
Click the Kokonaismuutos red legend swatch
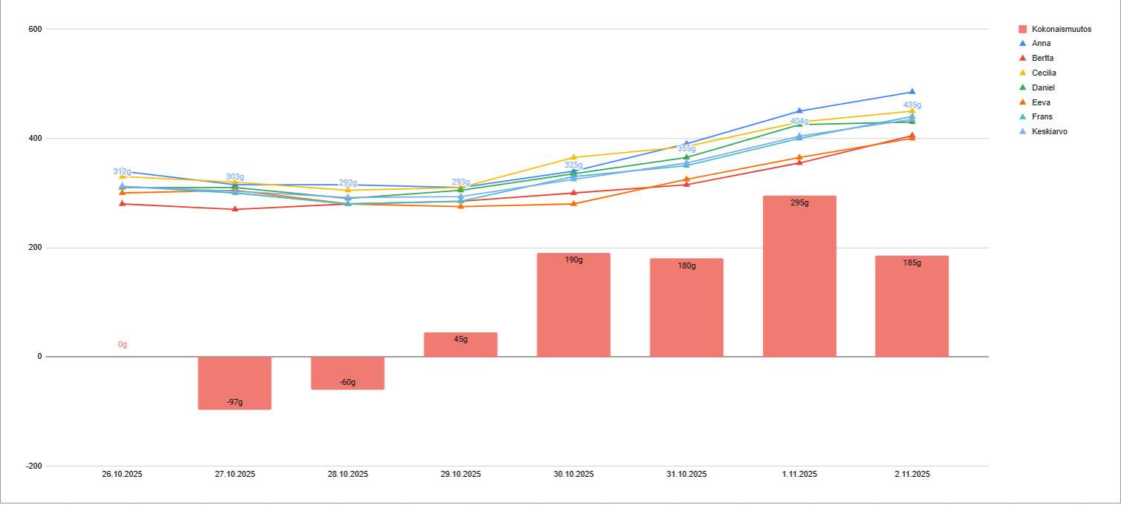pos(1022,29)
